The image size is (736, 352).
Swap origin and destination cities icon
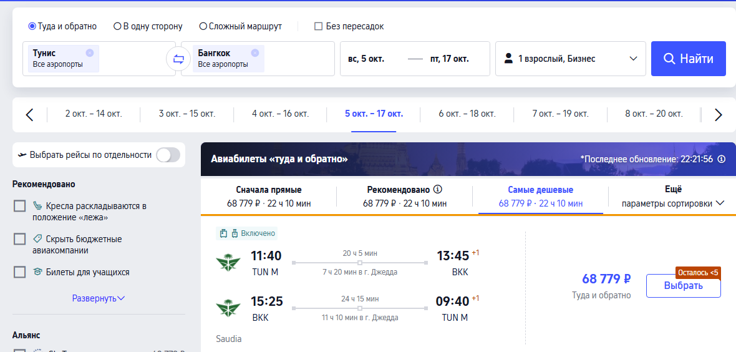(178, 59)
